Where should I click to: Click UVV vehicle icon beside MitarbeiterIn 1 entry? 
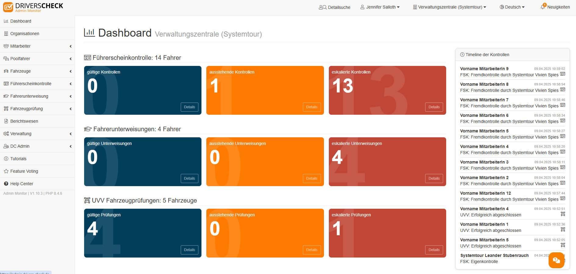pos(563,229)
